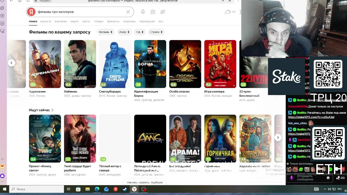The height and width of the screenshot is (195, 347).
Task: Open Steam from the taskbar
Action: (x=125, y=189)
